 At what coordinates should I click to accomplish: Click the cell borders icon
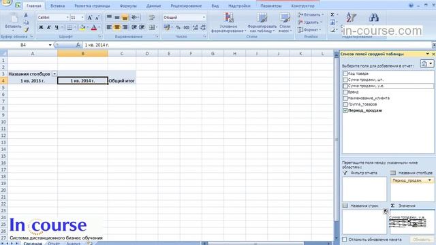click(69, 27)
